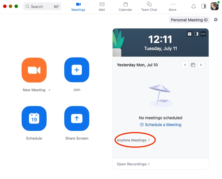This screenshot has height=179, width=222.
Task: Click the 'Yesterday Mon, Jul 10' date text
Action: click(137, 65)
